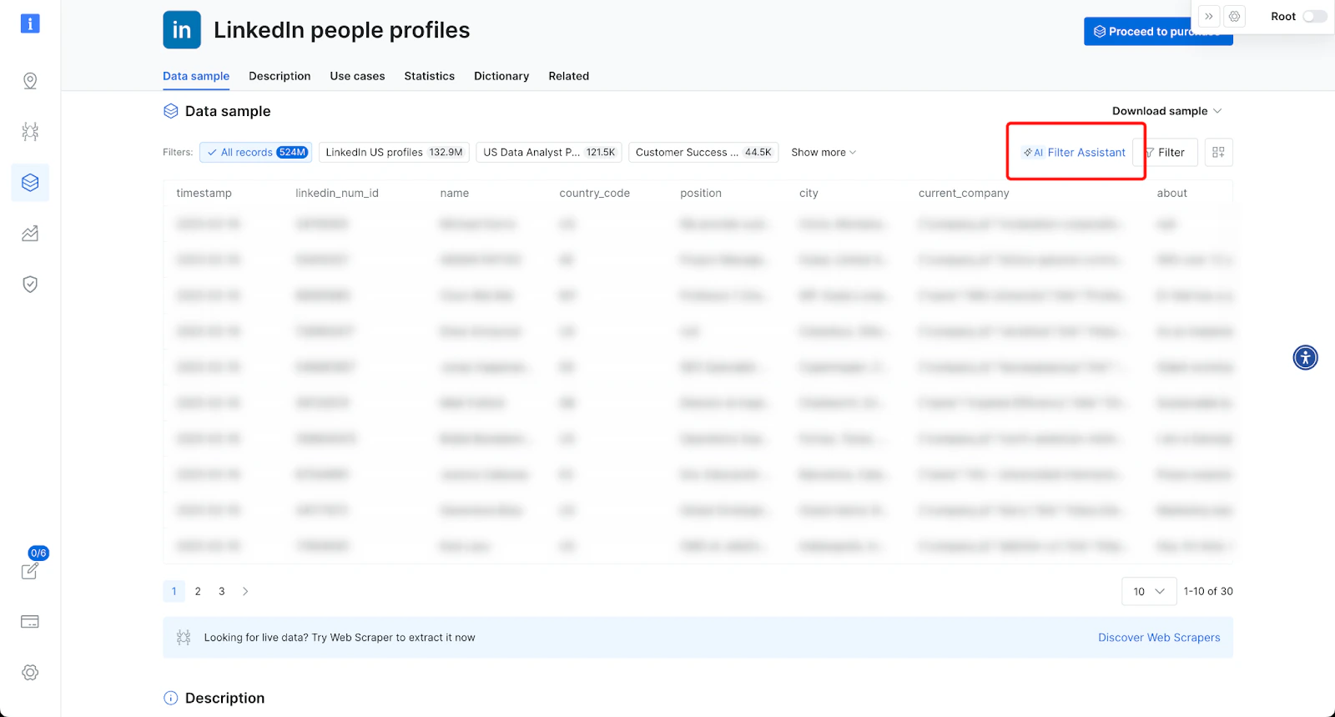Screen dimensions: 1335x717
Task: Click the LinkedIn people profiles heading
Action: tap(342, 30)
